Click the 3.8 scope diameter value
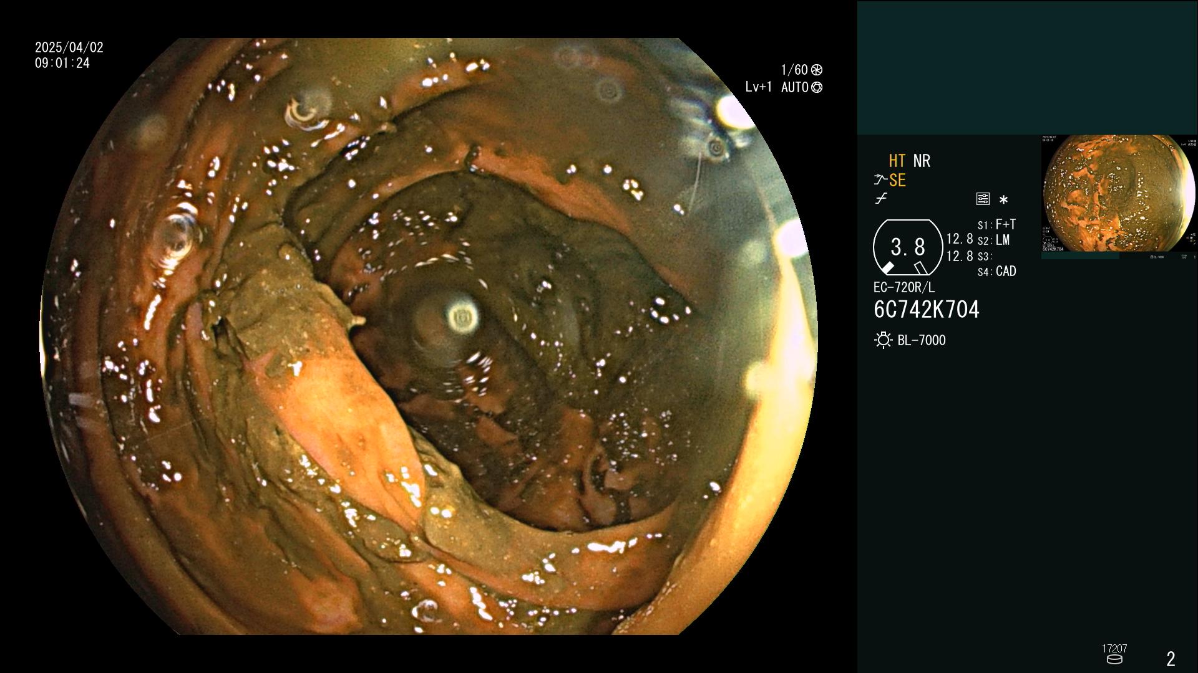This screenshot has width=1198, height=673. tap(908, 247)
